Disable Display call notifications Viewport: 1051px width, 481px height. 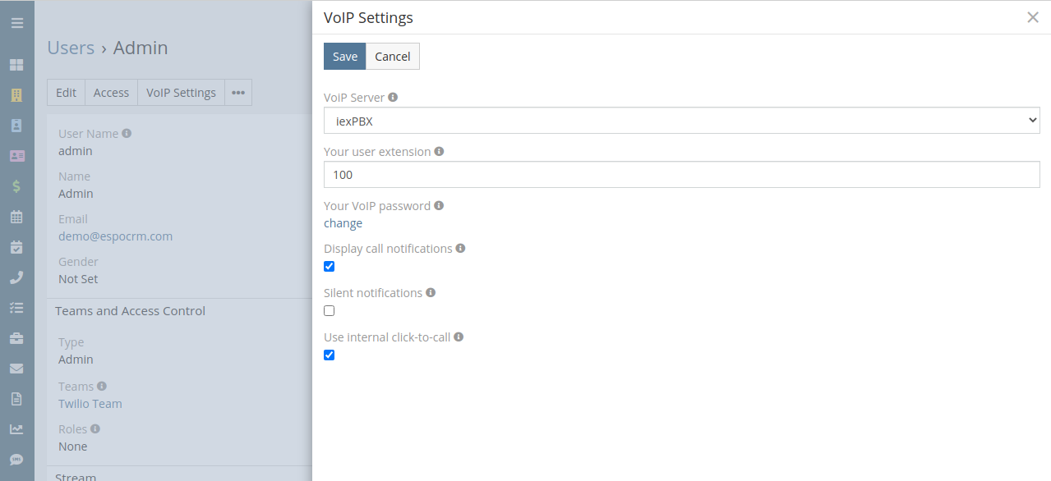[329, 266]
